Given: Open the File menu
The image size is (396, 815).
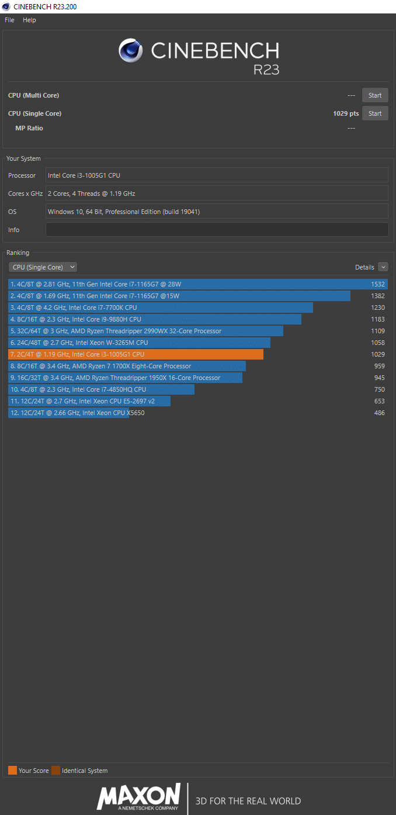Looking at the screenshot, I should tap(9, 20).
